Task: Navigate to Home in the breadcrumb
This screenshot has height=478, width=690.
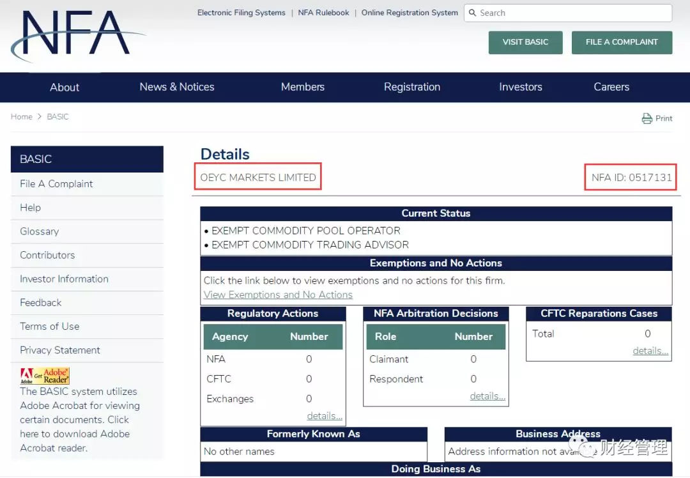Action: coord(21,117)
